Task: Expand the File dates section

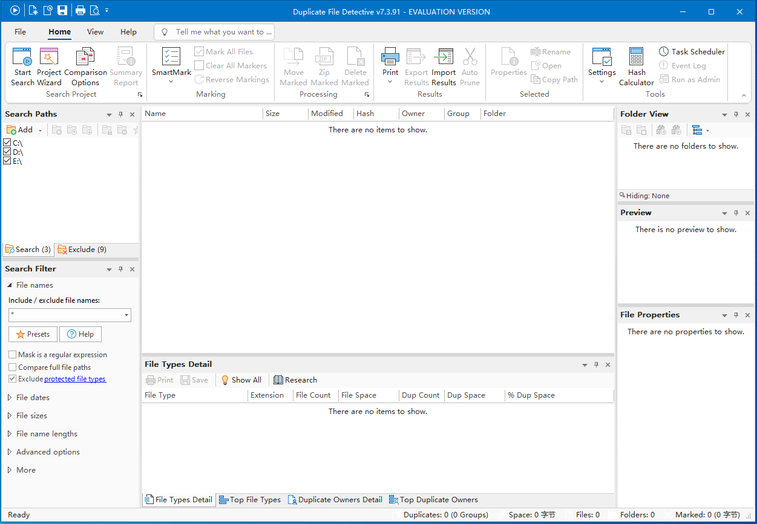Action: [10, 398]
